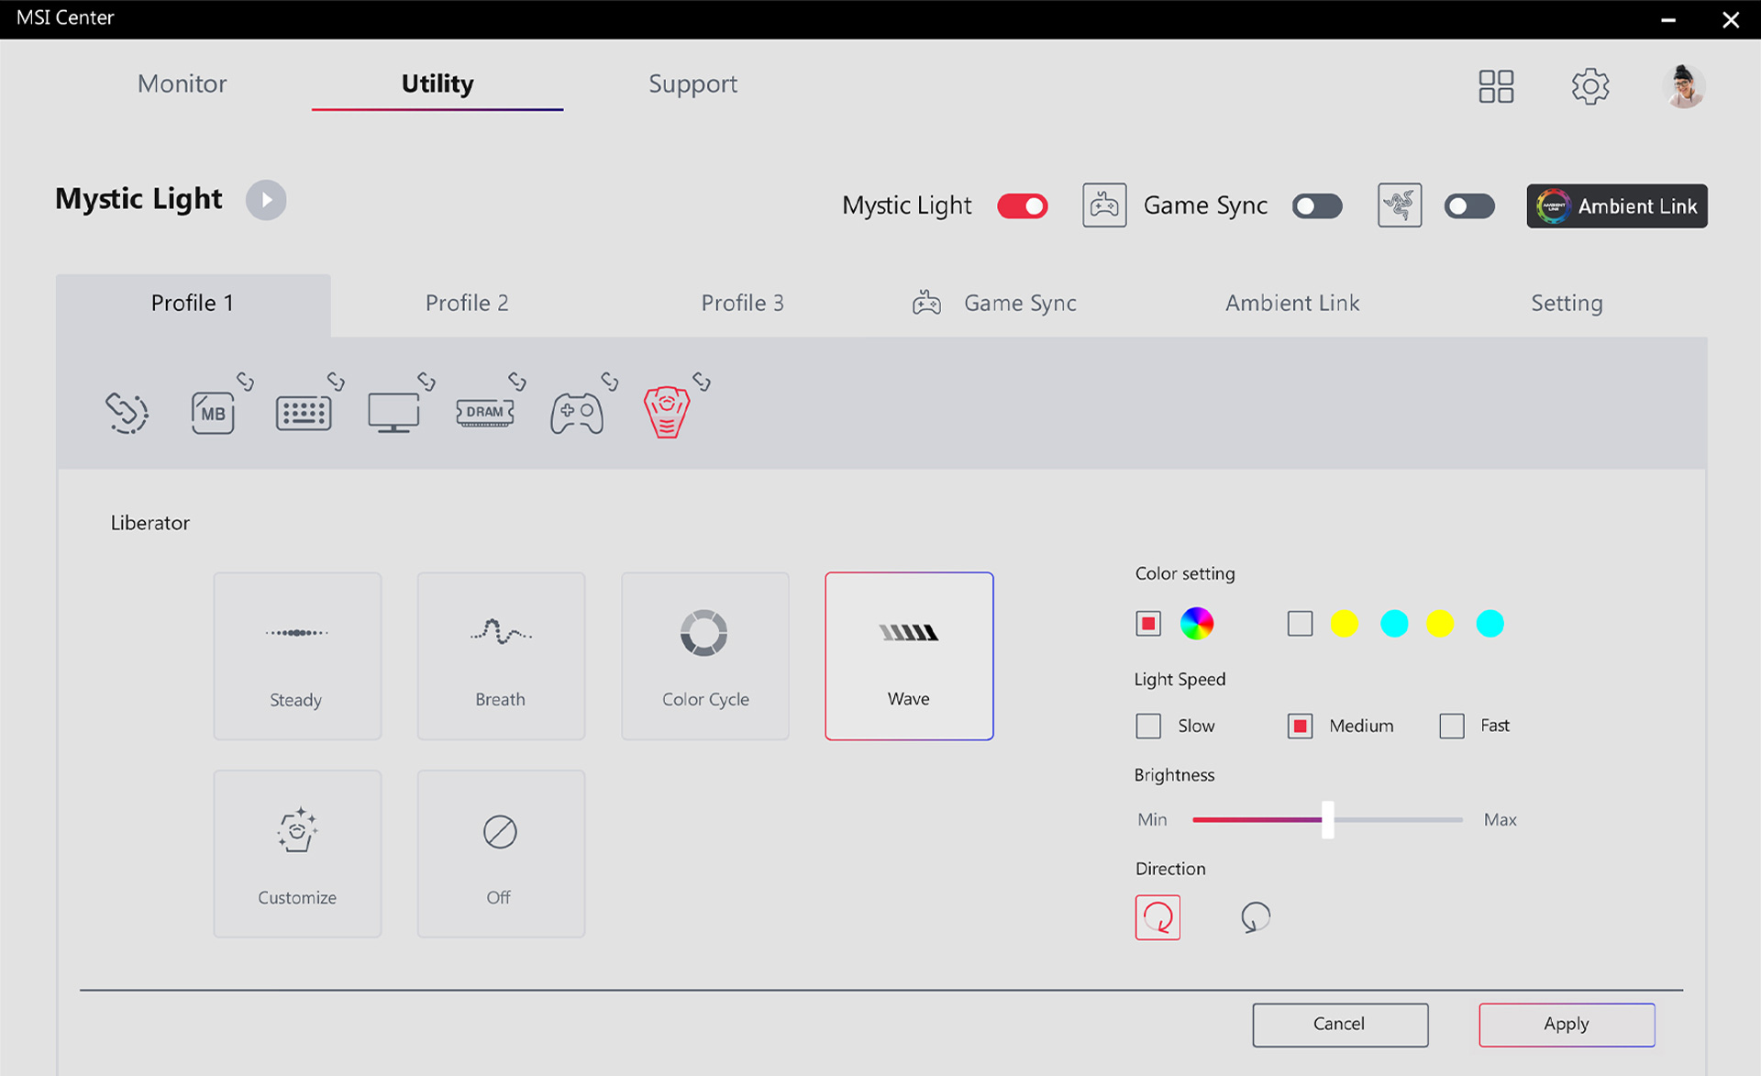The height and width of the screenshot is (1076, 1761).
Task: Select the motherboard MB device icon
Action: click(213, 413)
